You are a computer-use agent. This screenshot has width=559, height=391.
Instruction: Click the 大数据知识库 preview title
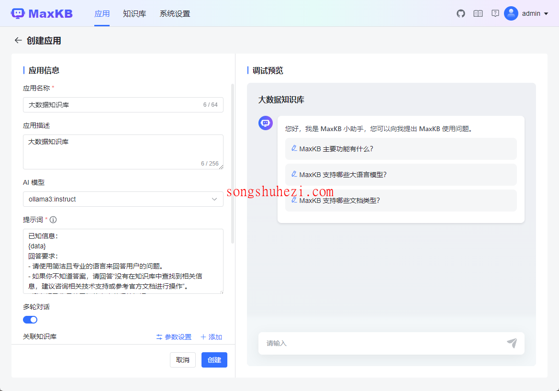pyautogui.click(x=281, y=100)
